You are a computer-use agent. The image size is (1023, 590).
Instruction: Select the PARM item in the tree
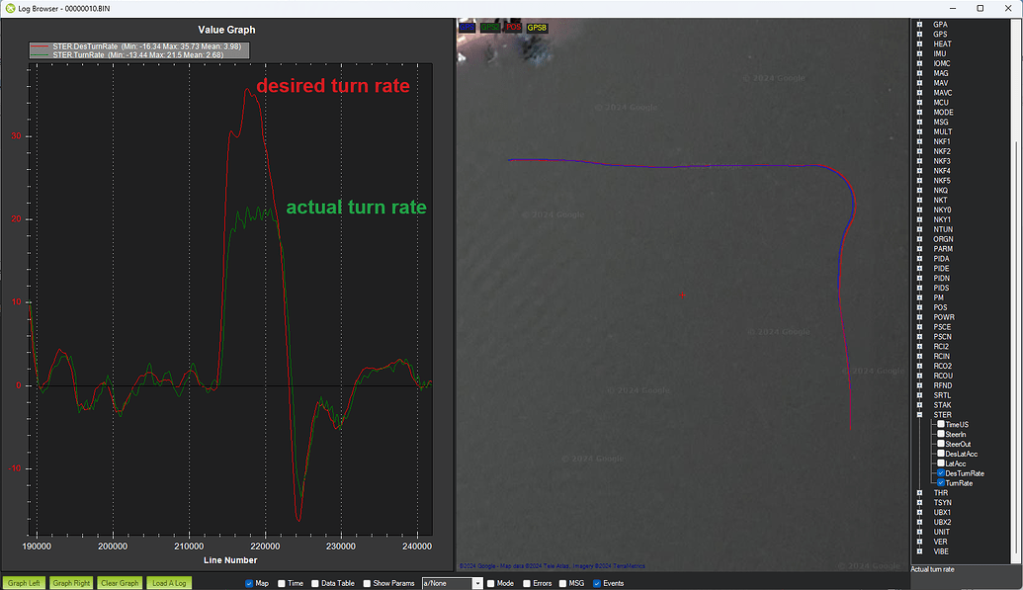point(942,249)
